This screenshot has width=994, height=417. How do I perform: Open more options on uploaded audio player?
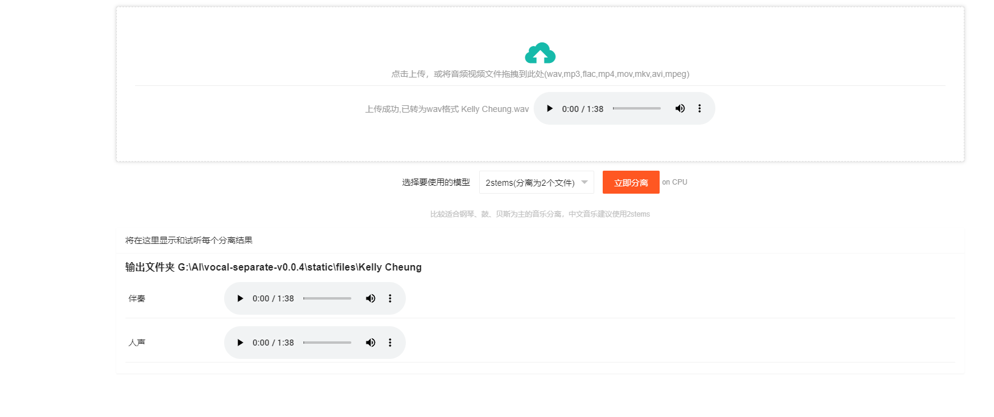pyautogui.click(x=700, y=108)
